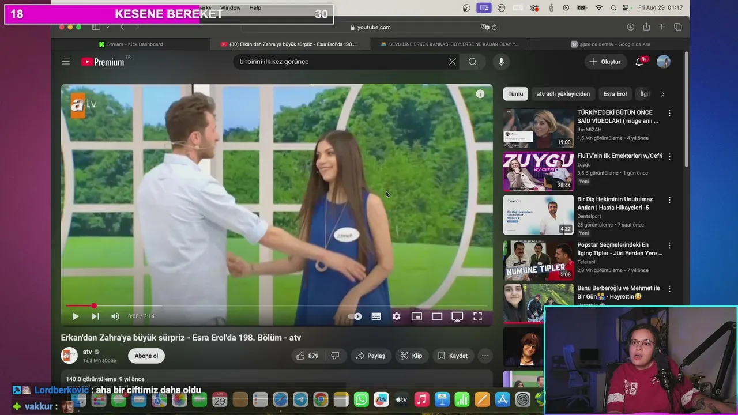
Task: Enable theater mode view
Action: coord(437,316)
